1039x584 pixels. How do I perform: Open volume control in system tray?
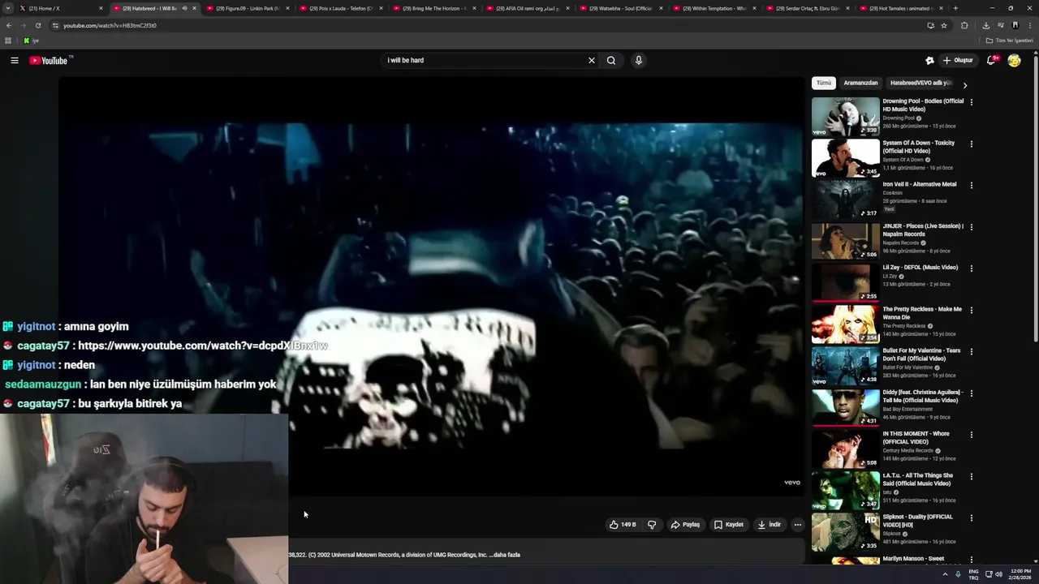coord(998,574)
